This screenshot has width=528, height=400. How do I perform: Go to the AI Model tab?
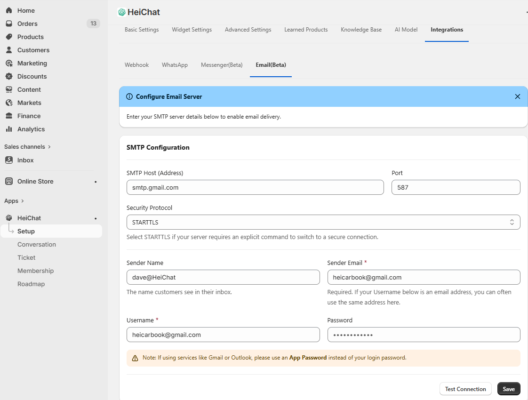(x=406, y=30)
